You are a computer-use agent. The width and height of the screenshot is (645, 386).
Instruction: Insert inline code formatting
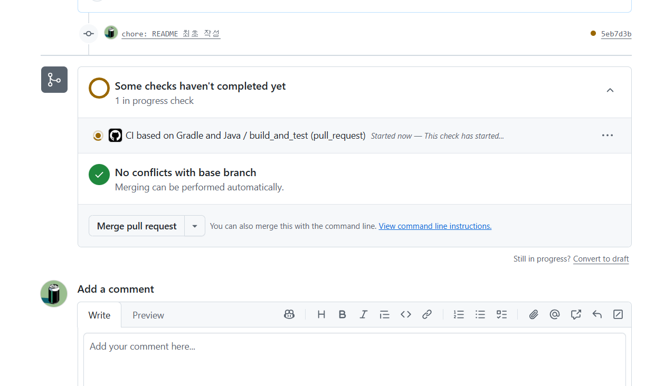[406, 314]
